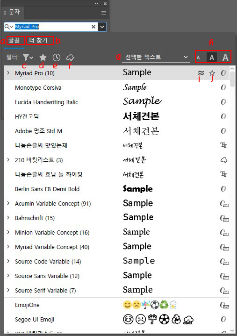237x336 pixels.
Task: Click TrueType icon for 효남 늘 화이팅
Action: click(224, 174)
